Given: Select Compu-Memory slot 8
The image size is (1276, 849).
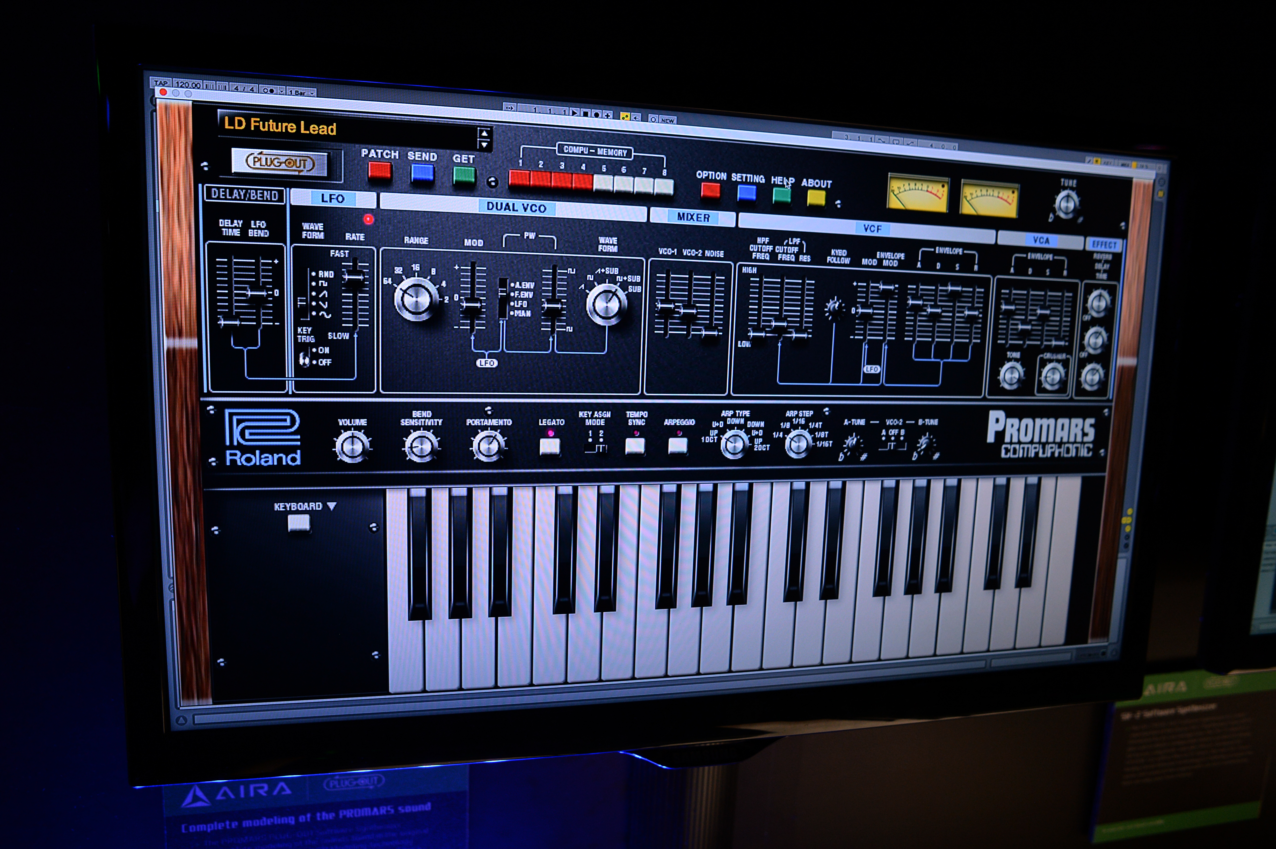Looking at the screenshot, I should (x=663, y=187).
